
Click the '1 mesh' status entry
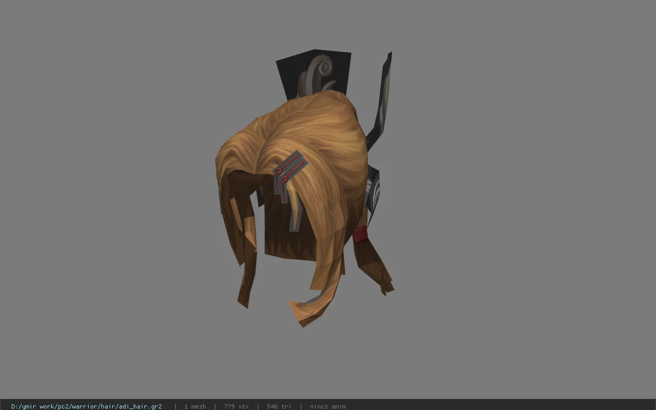(195, 406)
